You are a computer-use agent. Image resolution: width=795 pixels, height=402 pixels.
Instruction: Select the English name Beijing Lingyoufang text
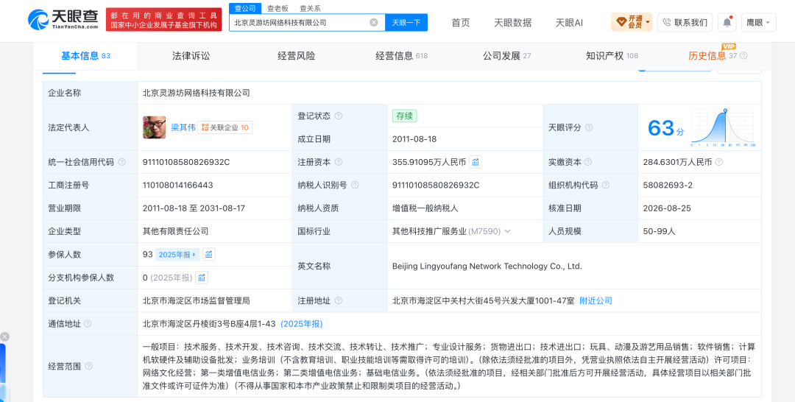[487, 266]
